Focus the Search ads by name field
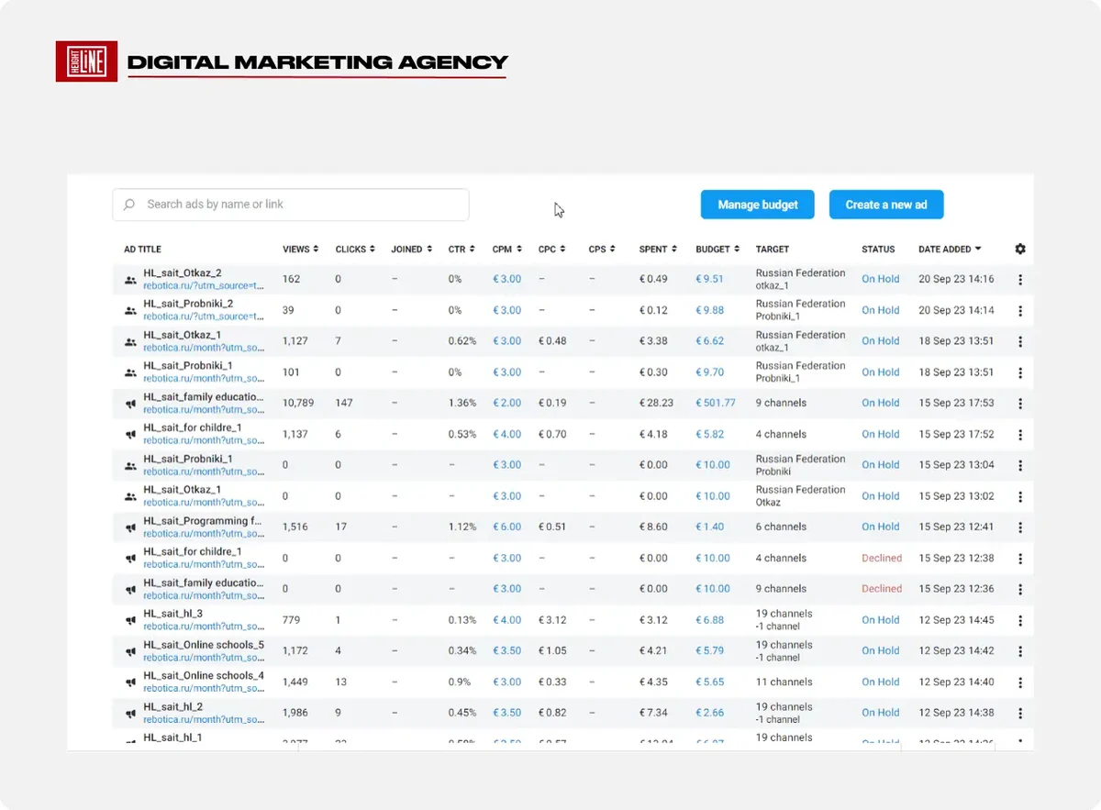This screenshot has width=1101, height=810. click(290, 205)
